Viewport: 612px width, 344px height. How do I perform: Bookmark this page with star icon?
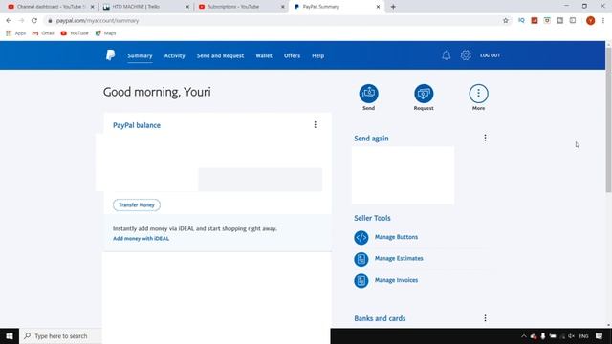pyautogui.click(x=506, y=21)
